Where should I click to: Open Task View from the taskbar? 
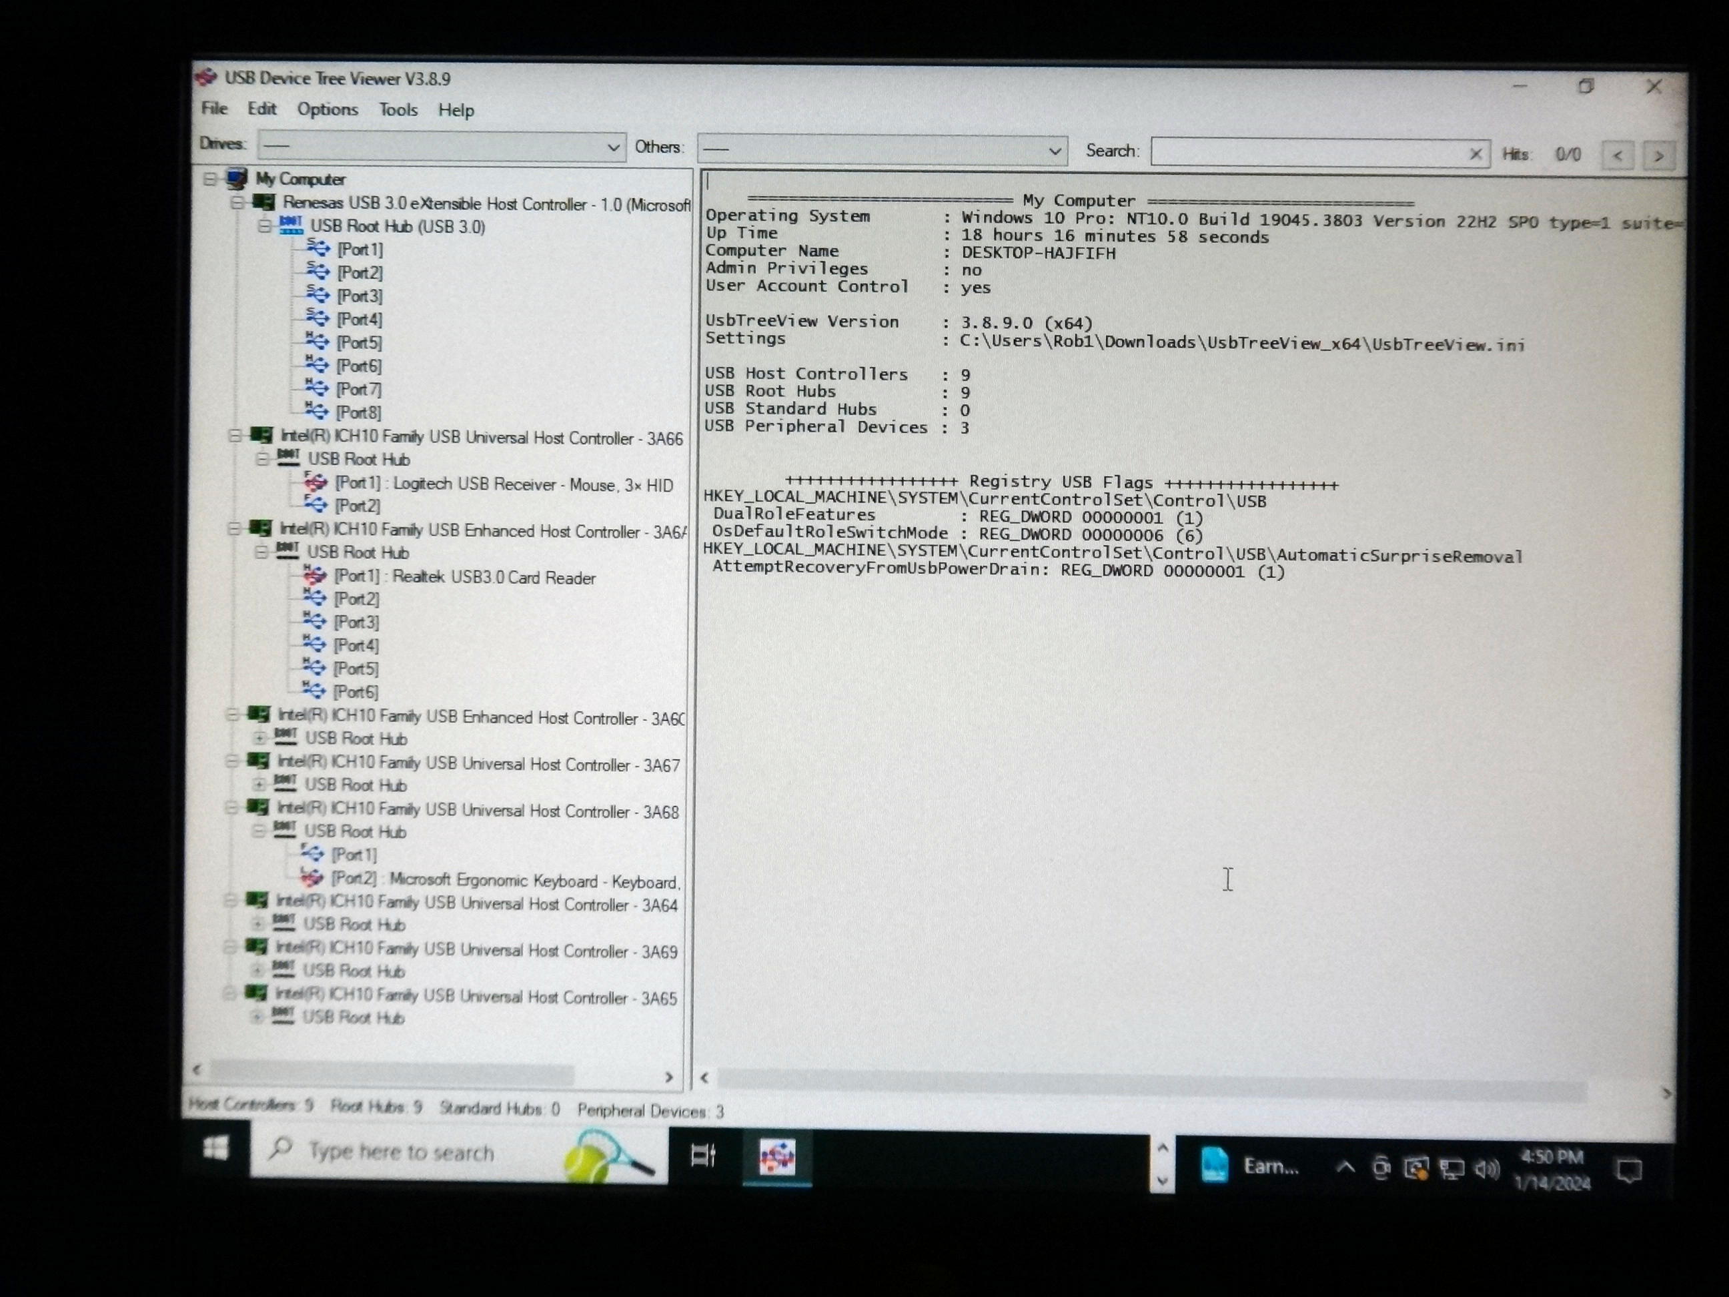click(x=702, y=1156)
